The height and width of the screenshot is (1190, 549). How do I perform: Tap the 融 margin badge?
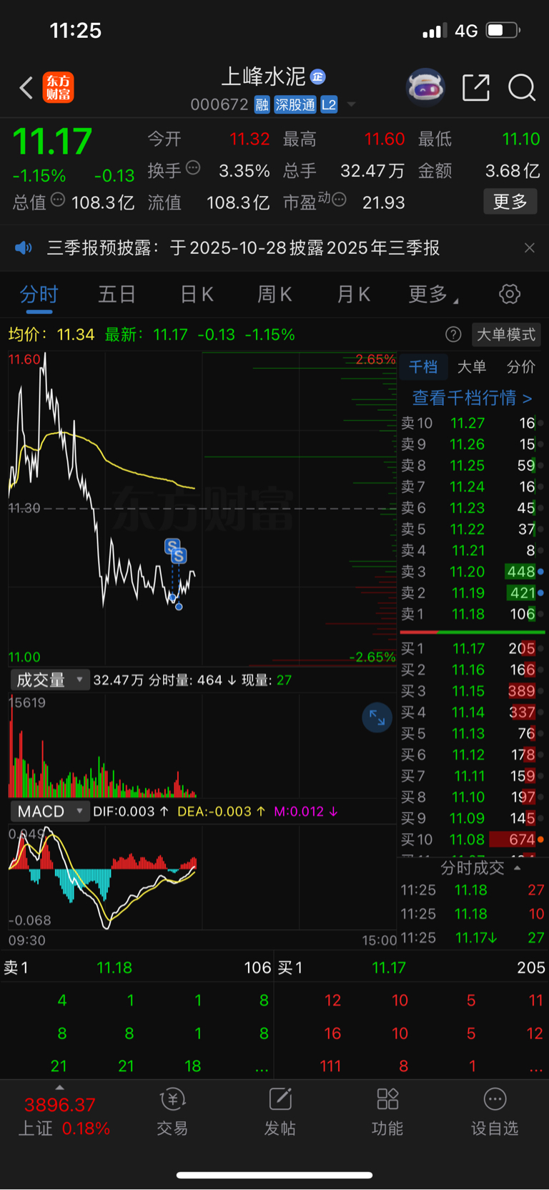coord(262,104)
